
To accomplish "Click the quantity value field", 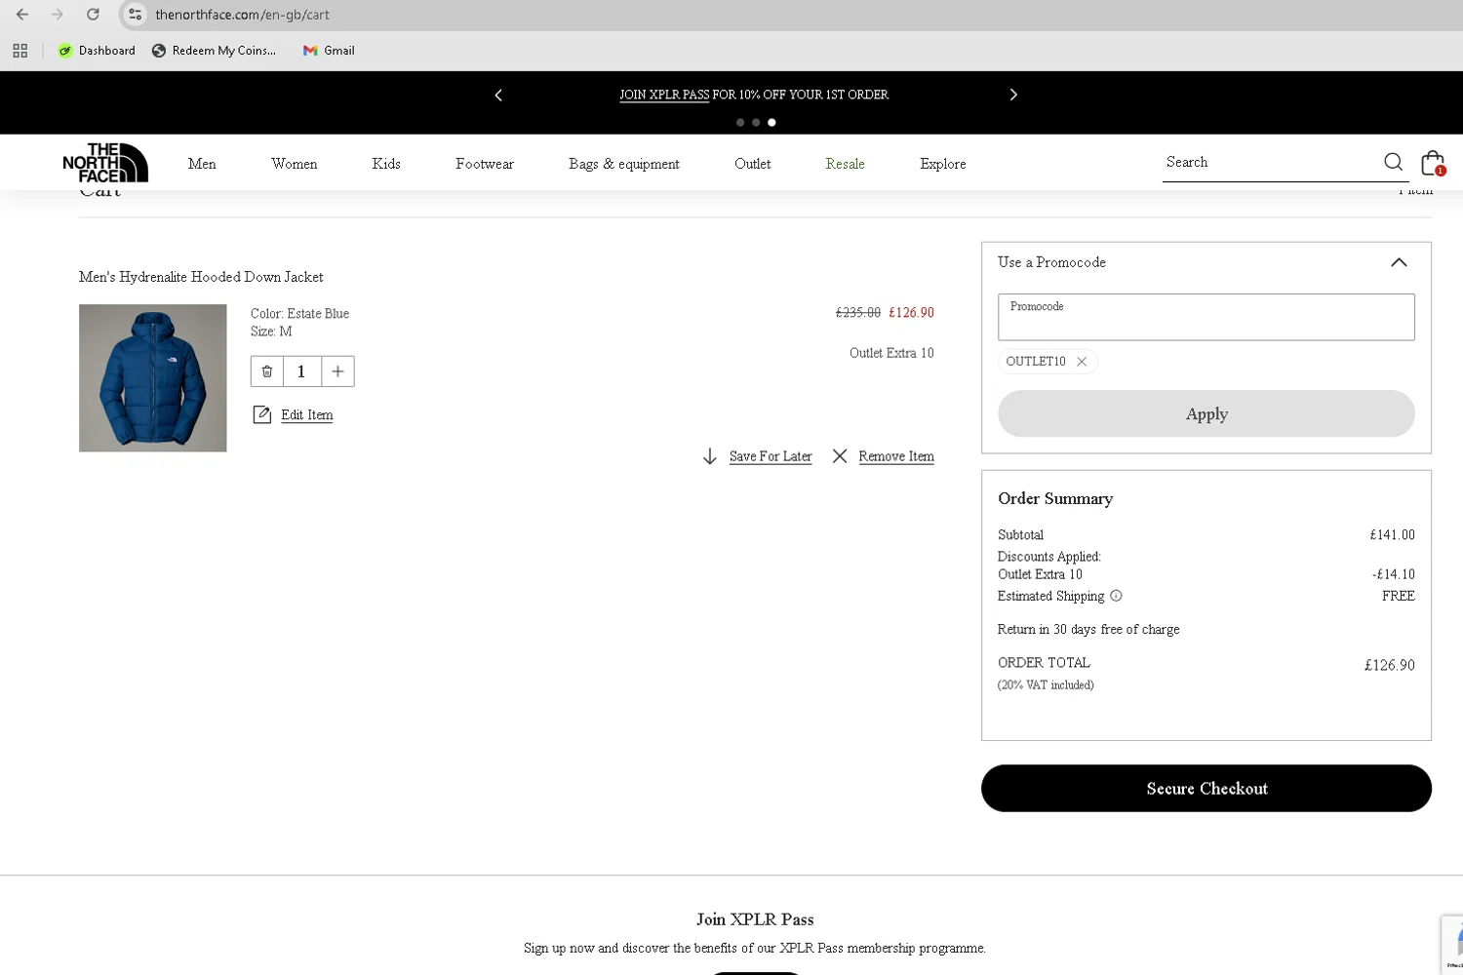I will 301,371.
